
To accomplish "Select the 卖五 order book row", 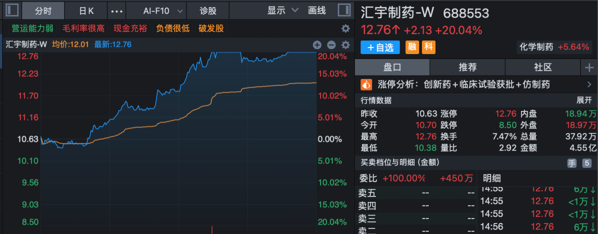I will coord(416,193).
